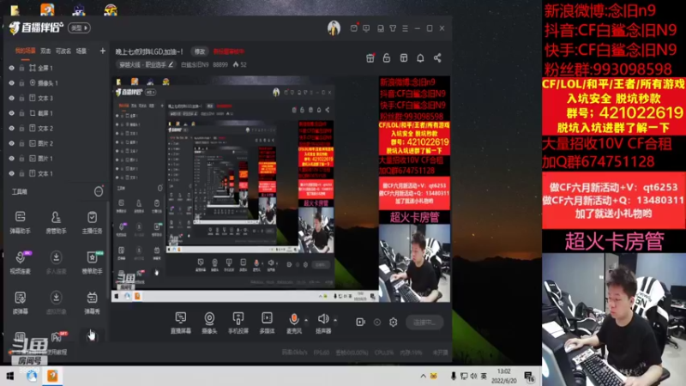Open the taskbar clock showing 13:02

(504, 376)
